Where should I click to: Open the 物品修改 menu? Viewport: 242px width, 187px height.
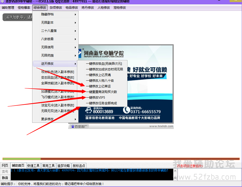click(x=72, y=7)
